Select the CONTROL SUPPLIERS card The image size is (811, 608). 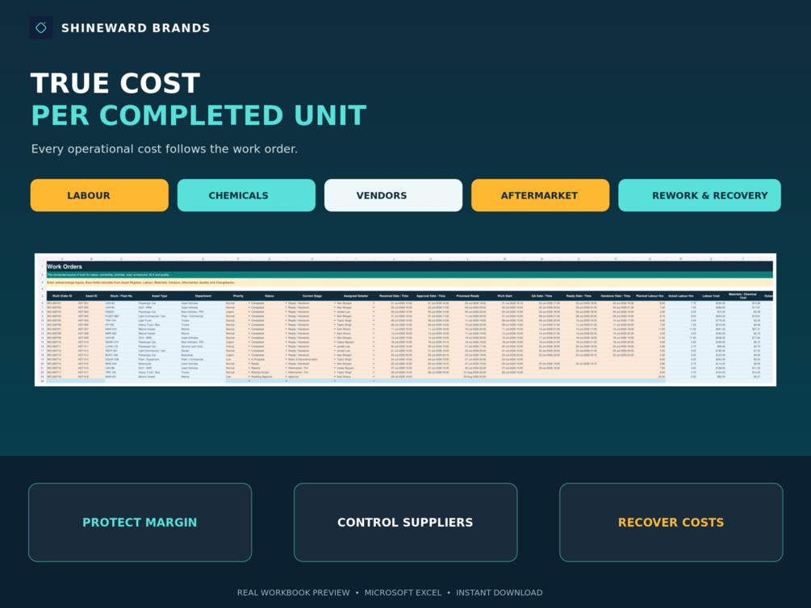tap(405, 523)
